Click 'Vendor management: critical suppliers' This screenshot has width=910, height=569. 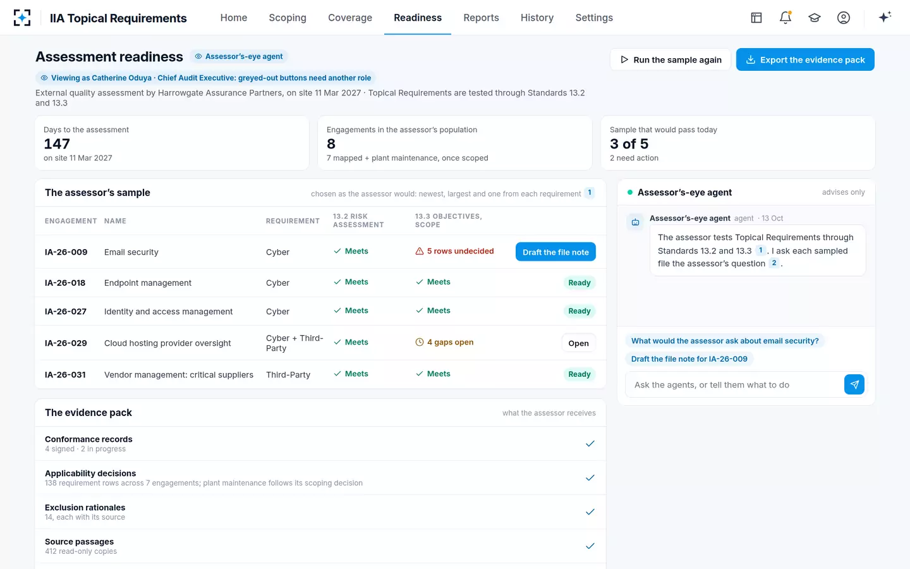coord(179,375)
